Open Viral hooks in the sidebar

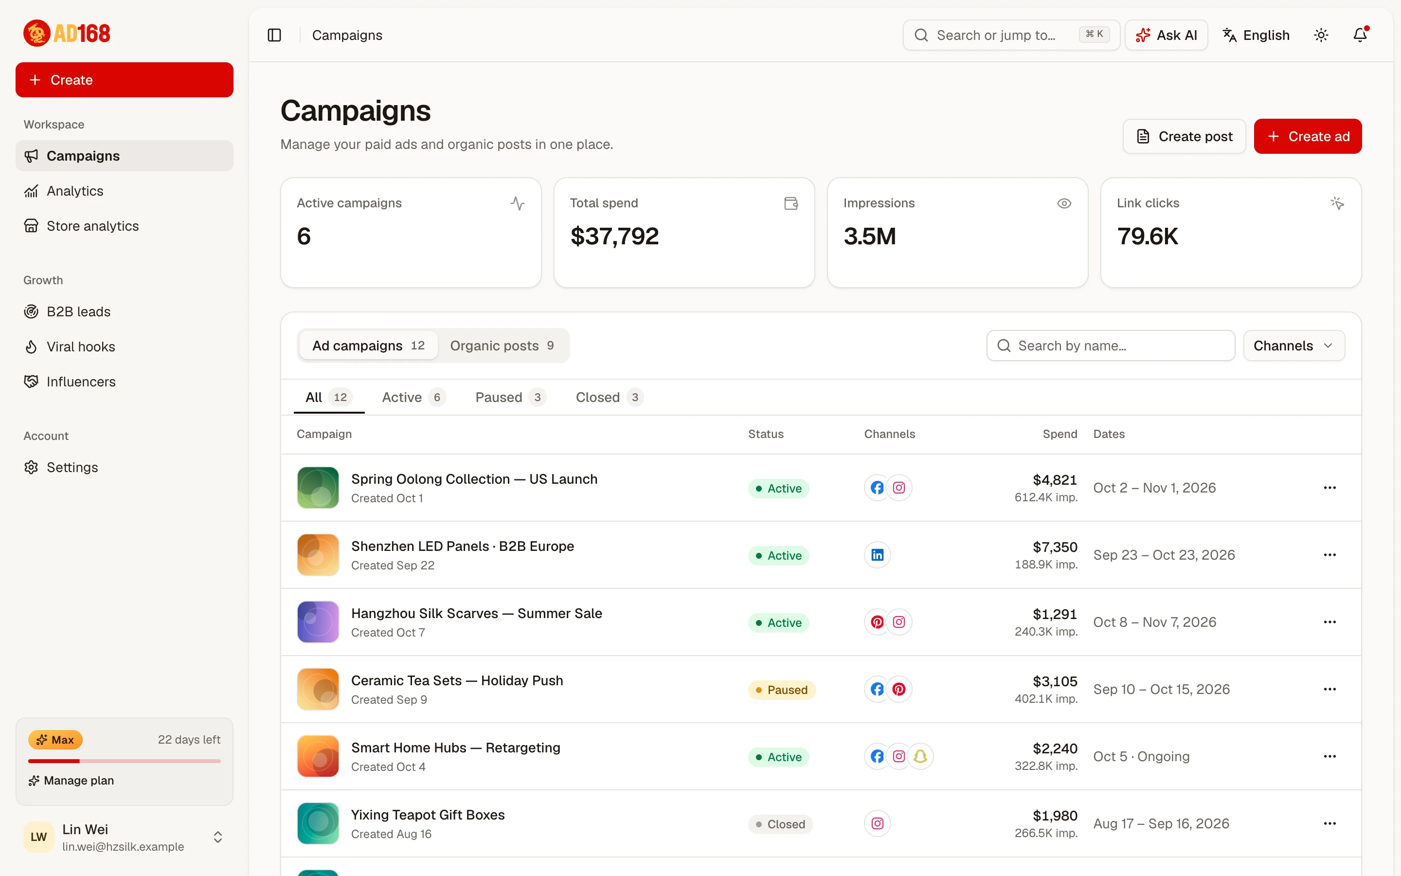tap(125, 347)
